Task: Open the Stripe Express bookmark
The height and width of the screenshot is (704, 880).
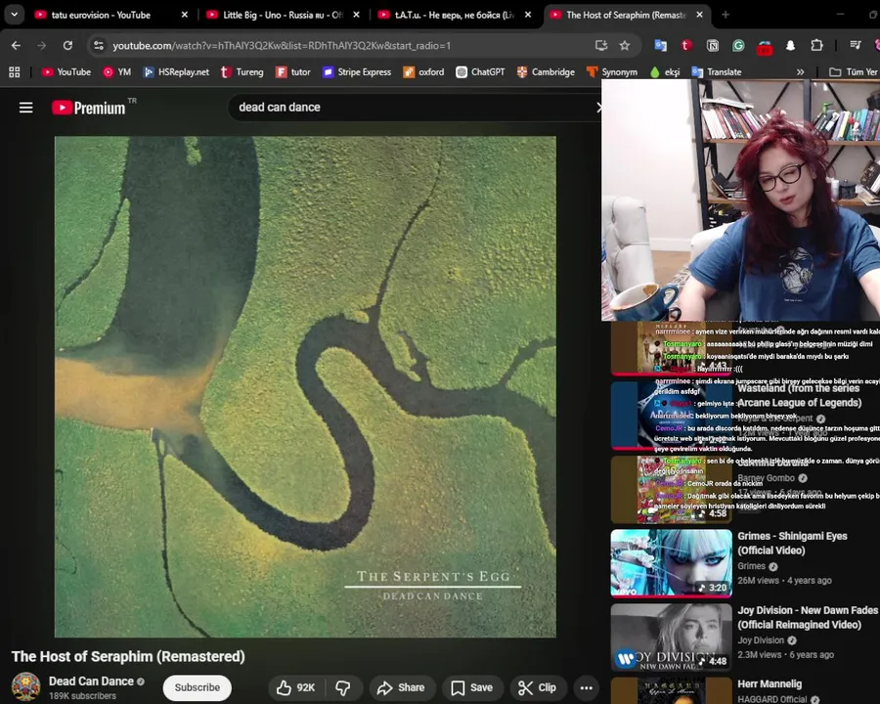Action: (x=357, y=71)
